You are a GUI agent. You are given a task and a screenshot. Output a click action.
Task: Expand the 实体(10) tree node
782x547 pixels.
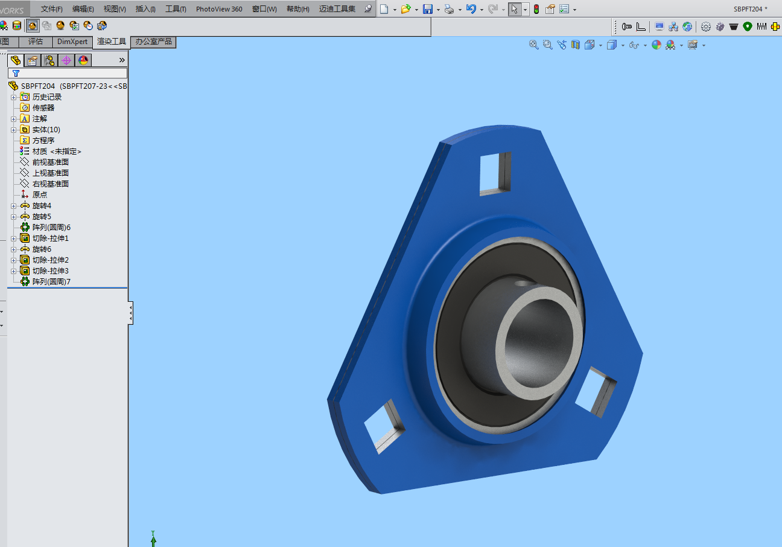(13, 130)
